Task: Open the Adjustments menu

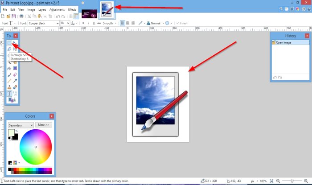Action: [x=57, y=9]
